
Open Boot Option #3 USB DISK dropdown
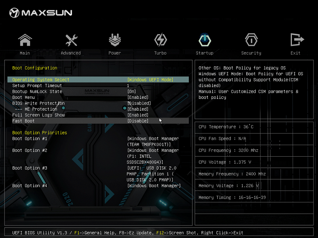pyautogui.click(x=152, y=174)
